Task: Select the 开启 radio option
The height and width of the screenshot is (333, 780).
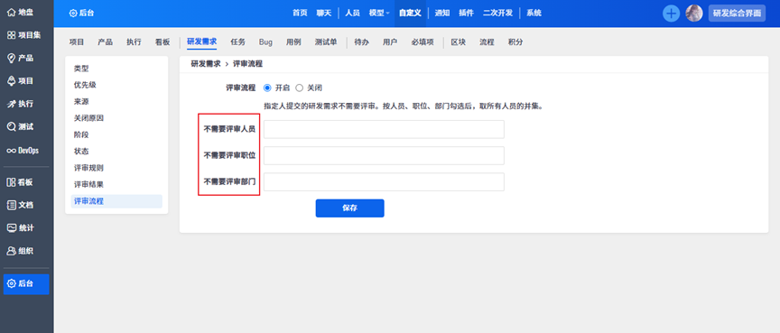Action: (x=267, y=88)
